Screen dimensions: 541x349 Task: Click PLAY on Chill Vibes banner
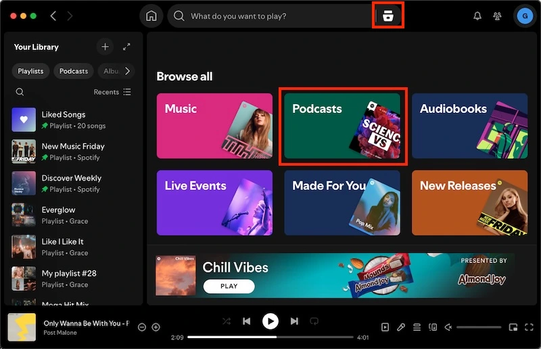click(229, 286)
